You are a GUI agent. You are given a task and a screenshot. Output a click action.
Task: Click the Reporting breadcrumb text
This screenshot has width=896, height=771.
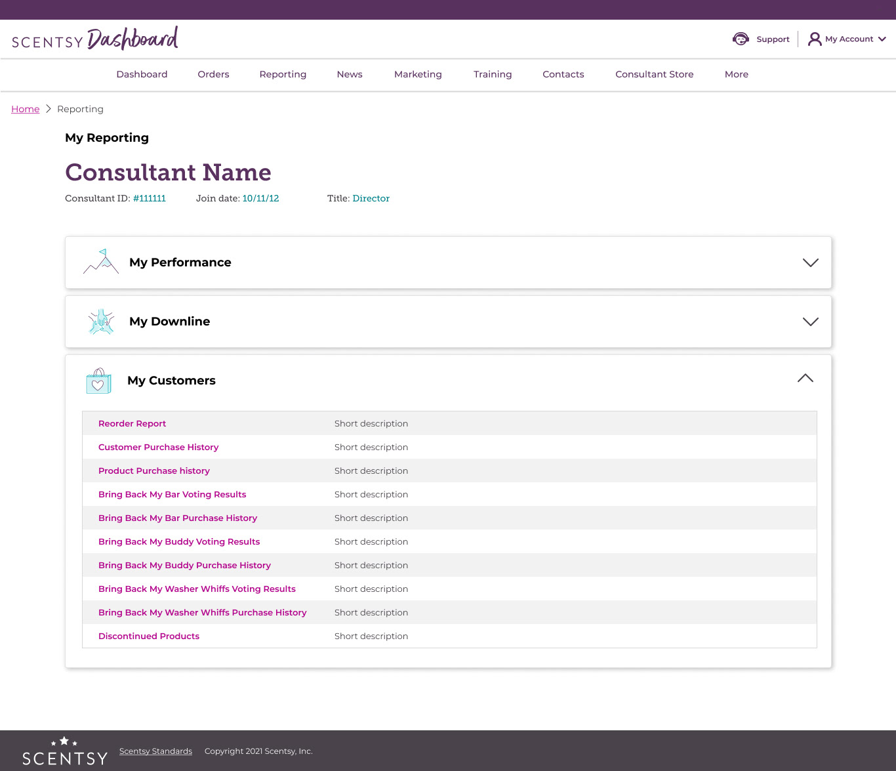pos(80,109)
